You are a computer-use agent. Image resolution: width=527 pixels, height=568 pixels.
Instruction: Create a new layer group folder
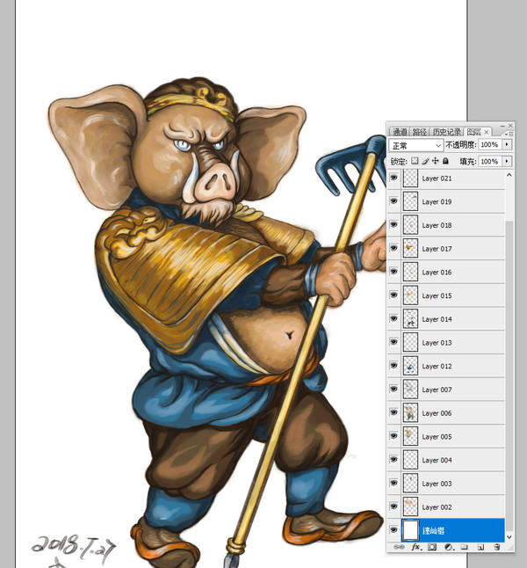[465, 547]
